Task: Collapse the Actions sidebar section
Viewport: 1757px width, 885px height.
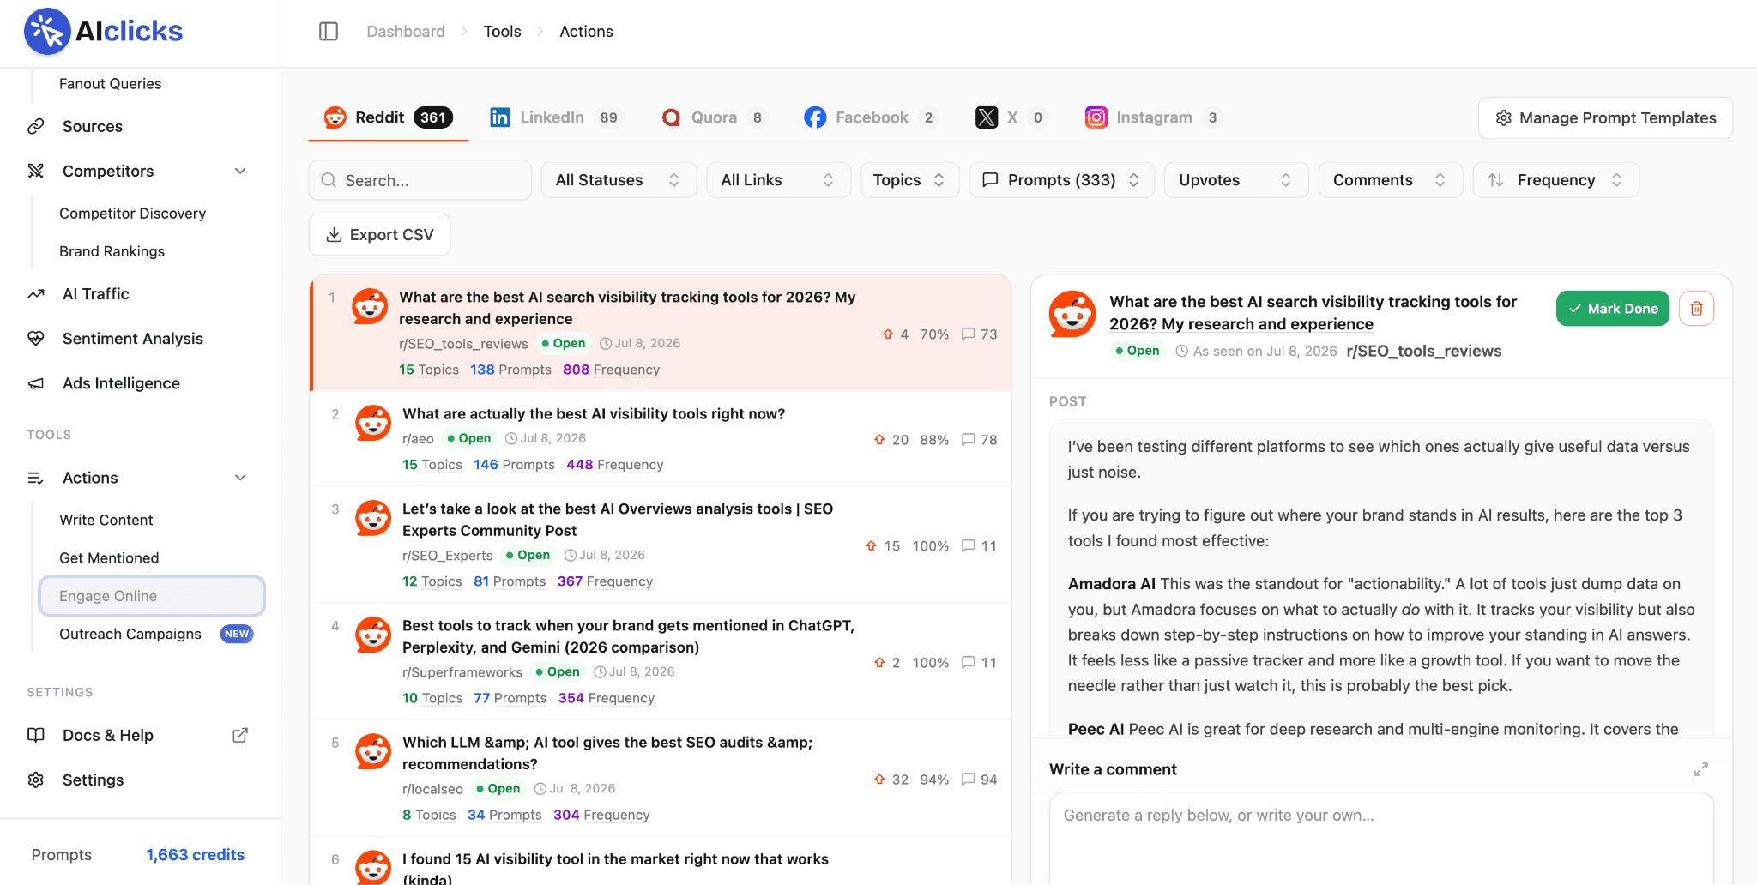Action: (x=240, y=478)
